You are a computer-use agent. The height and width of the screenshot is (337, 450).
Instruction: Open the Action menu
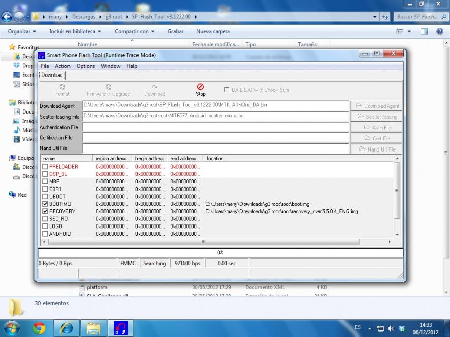62,66
